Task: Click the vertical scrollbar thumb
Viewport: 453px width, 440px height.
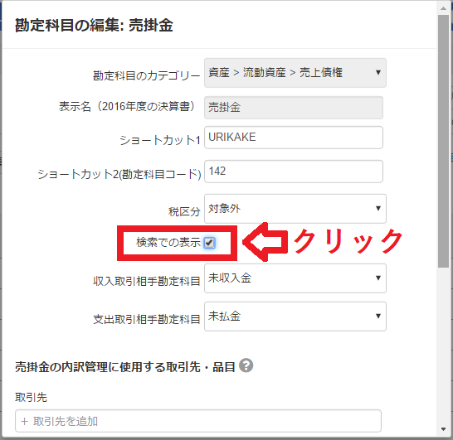Action: pos(443,142)
